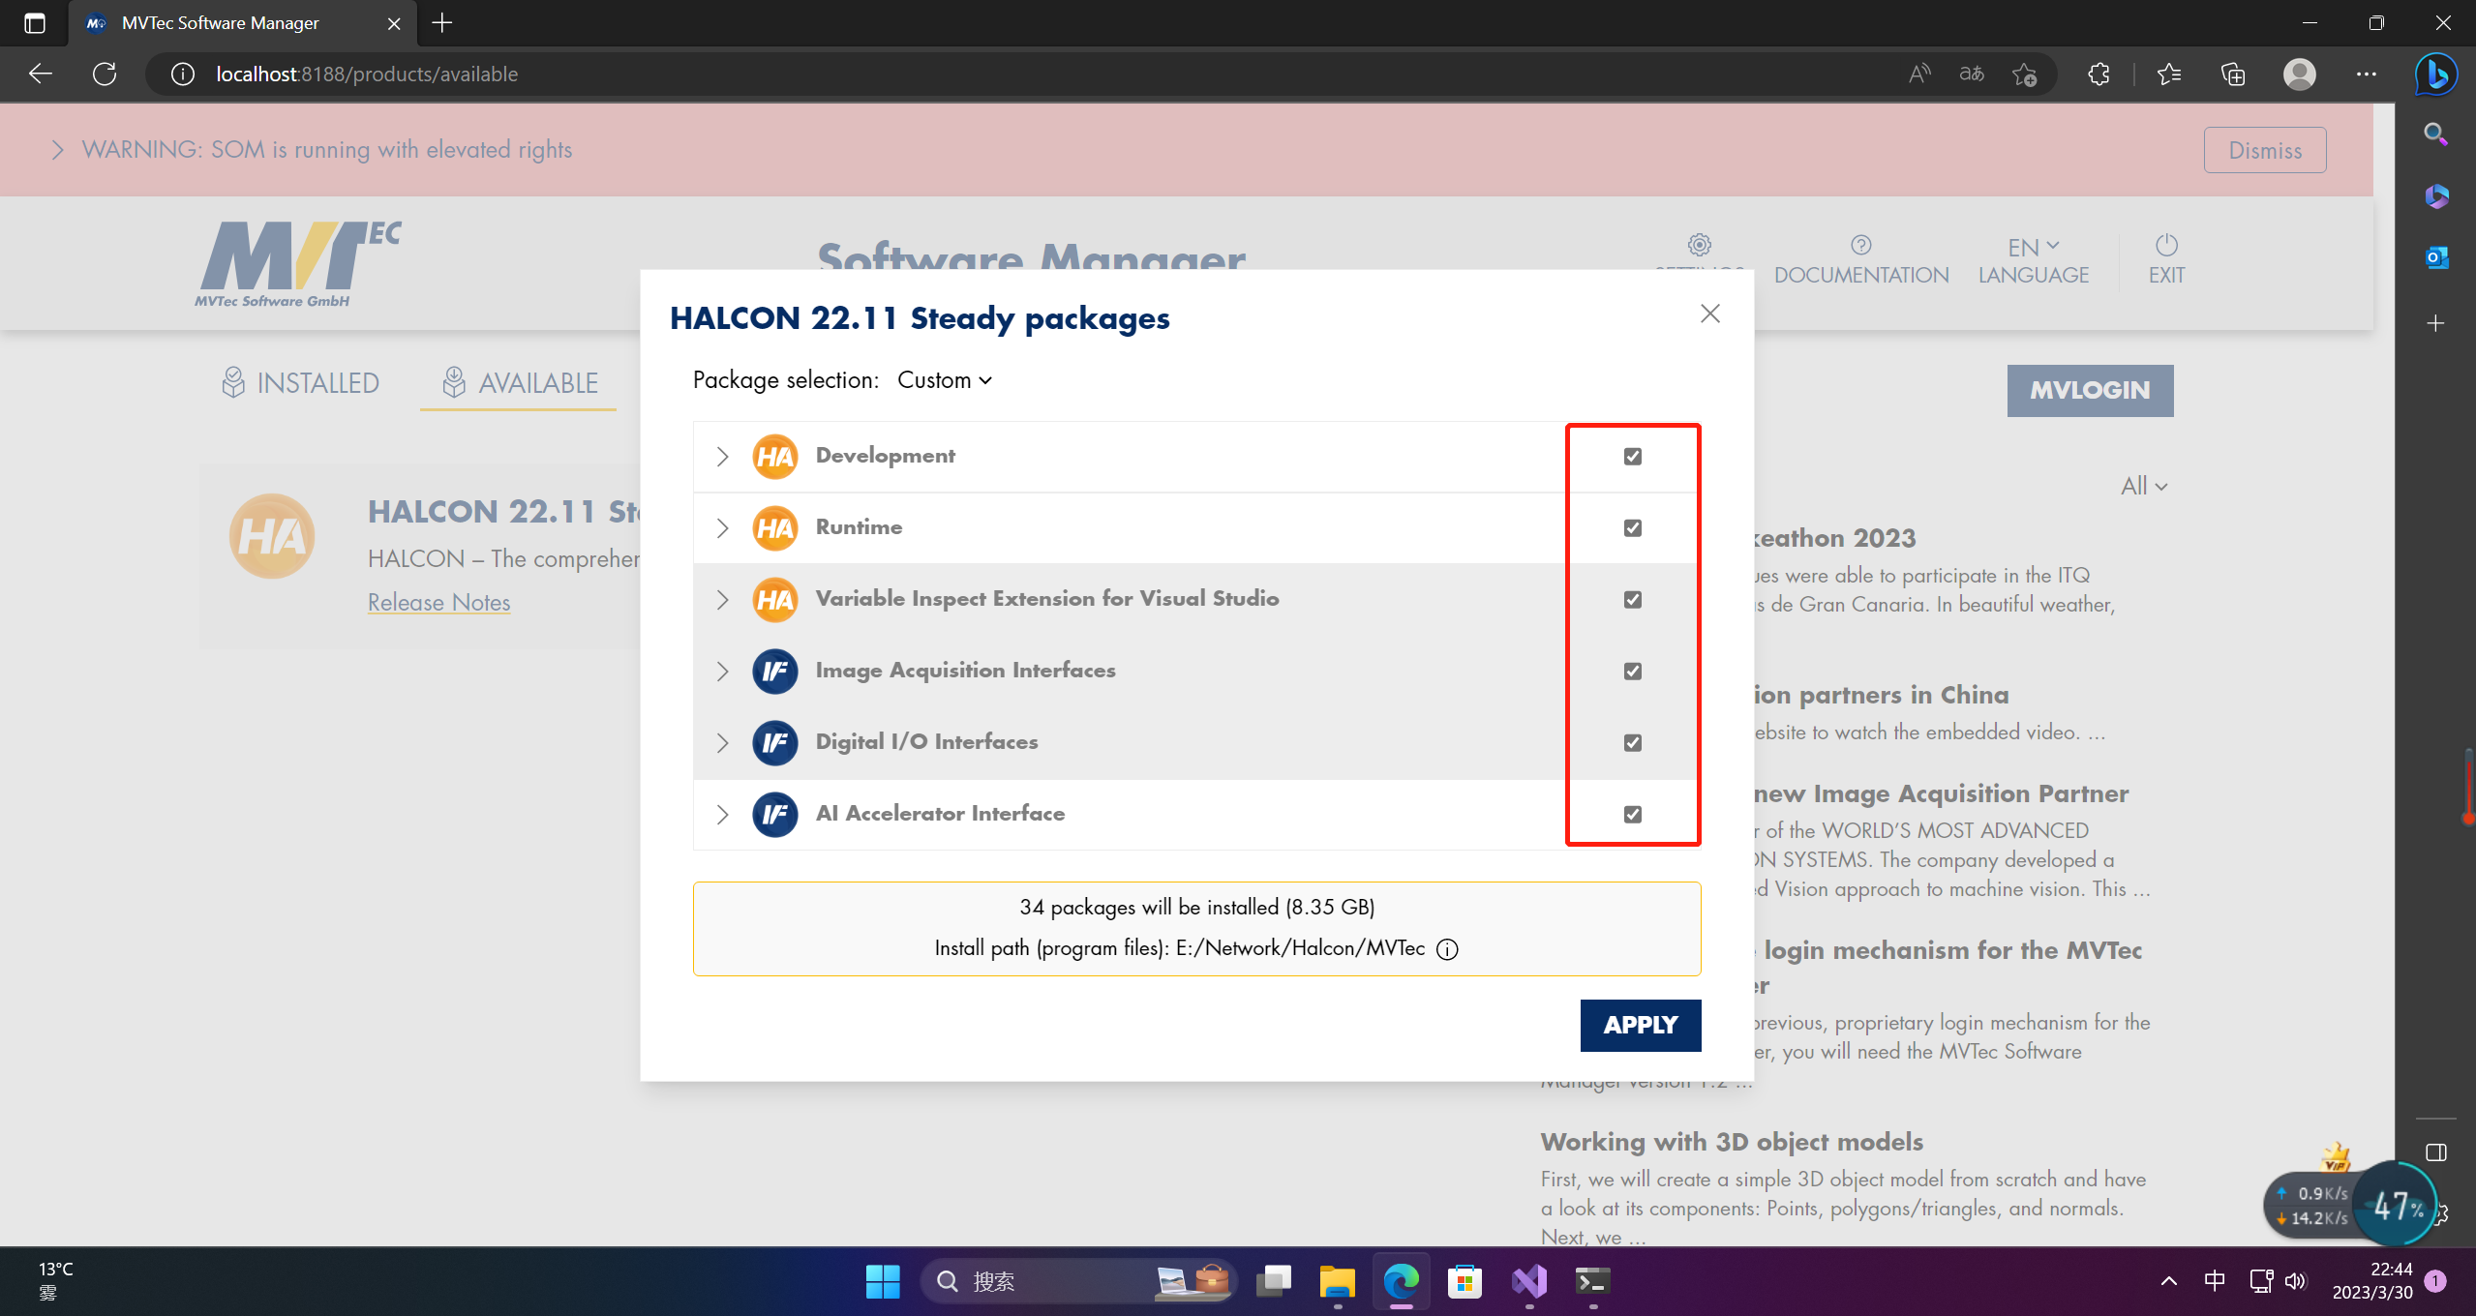Expand Variable Inspect Extension row

(x=722, y=600)
